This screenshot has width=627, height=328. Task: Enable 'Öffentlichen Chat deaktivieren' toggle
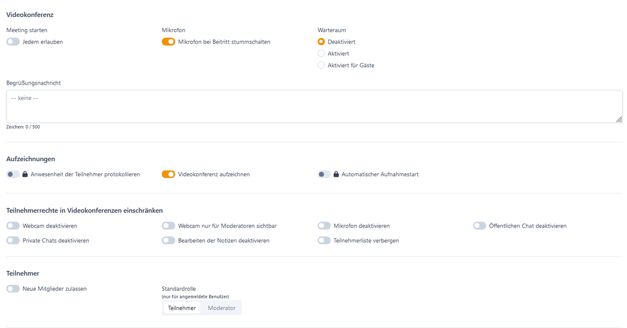pyautogui.click(x=479, y=226)
